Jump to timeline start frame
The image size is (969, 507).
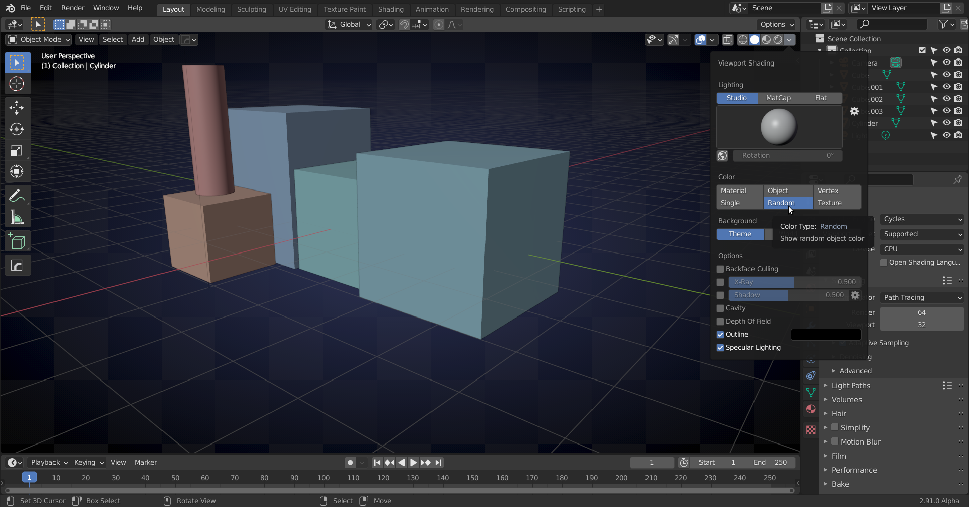[x=377, y=463]
